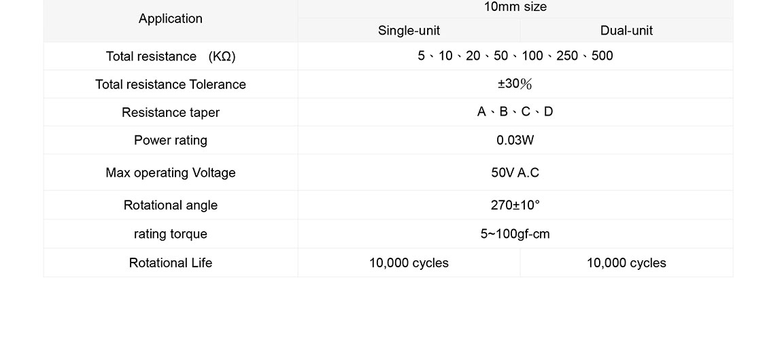Click the Dual-unit 10,000 cycles value

pyautogui.click(x=626, y=263)
